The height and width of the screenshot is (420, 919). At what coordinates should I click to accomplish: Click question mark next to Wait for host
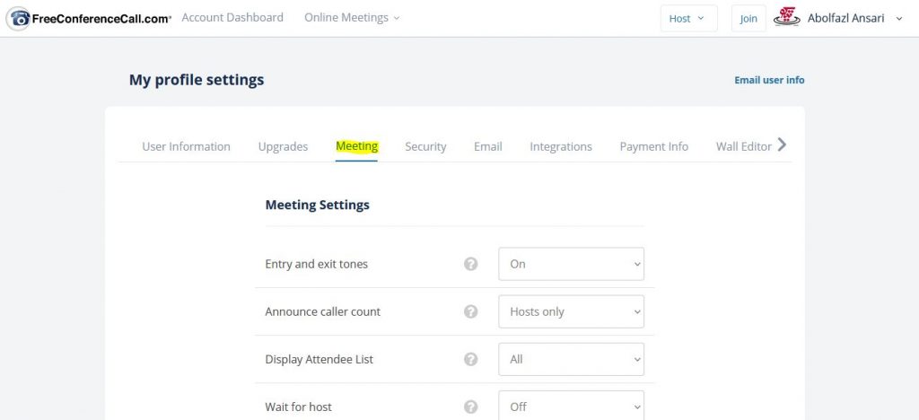(x=470, y=407)
